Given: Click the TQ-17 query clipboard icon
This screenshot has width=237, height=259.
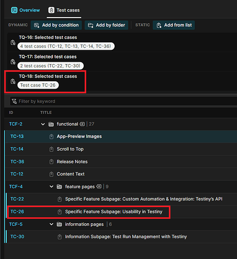Looking at the screenshot, I should [13, 62].
